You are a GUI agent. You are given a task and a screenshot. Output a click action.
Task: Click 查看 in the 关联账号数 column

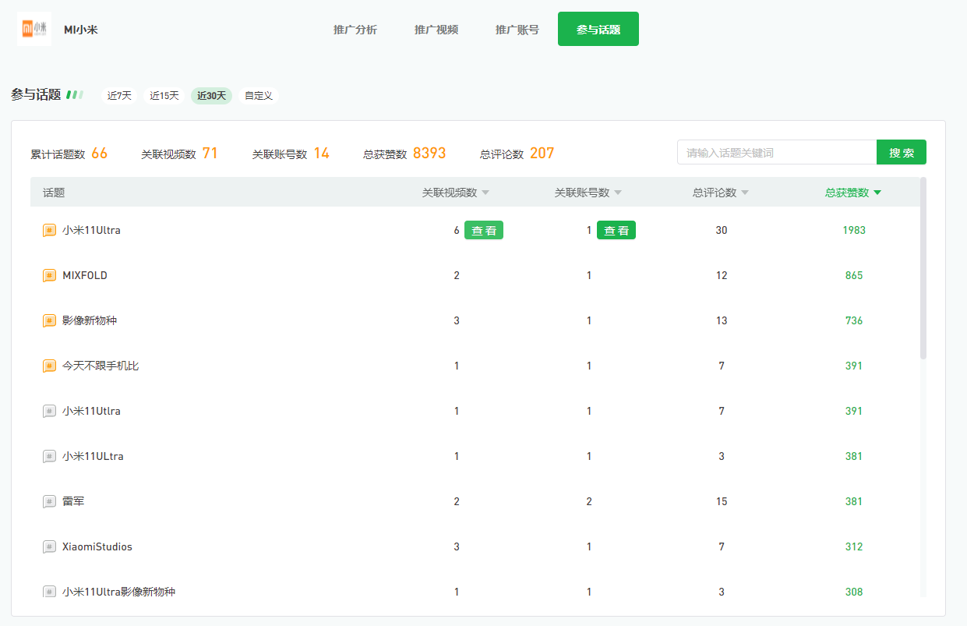(x=616, y=230)
